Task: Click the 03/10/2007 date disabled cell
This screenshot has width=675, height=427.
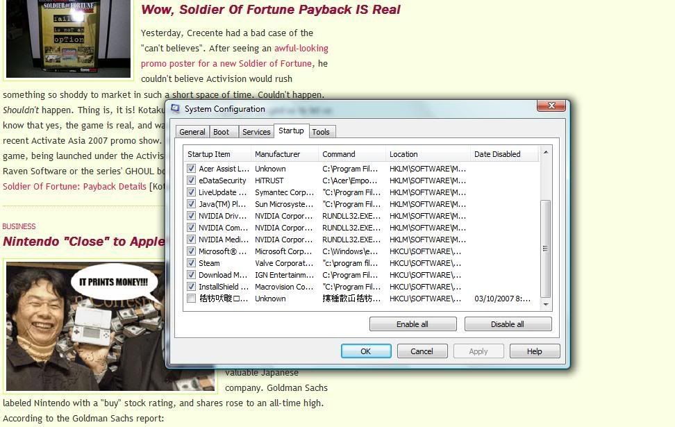Action: pos(502,299)
